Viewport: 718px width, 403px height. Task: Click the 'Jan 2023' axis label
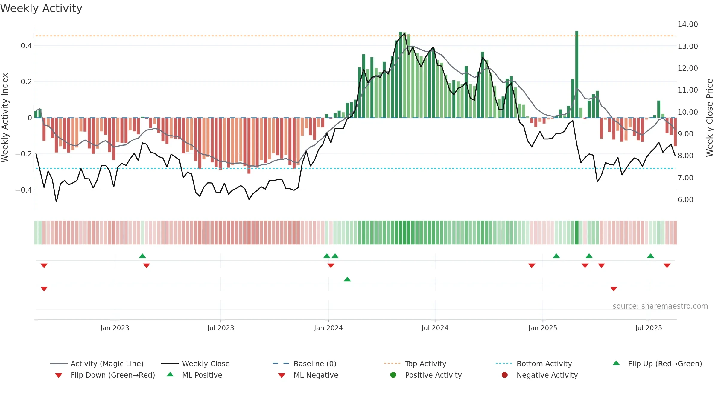[115, 328]
